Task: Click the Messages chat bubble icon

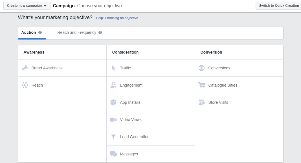Action: coord(113,154)
